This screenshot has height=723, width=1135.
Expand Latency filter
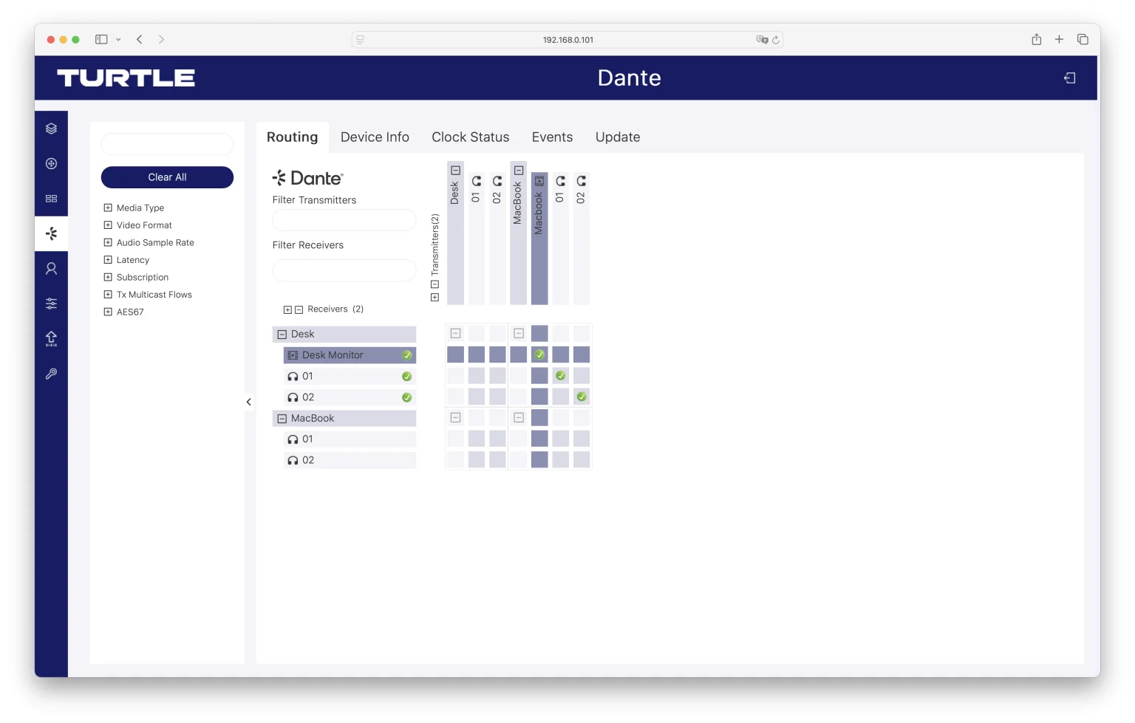click(x=108, y=260)
